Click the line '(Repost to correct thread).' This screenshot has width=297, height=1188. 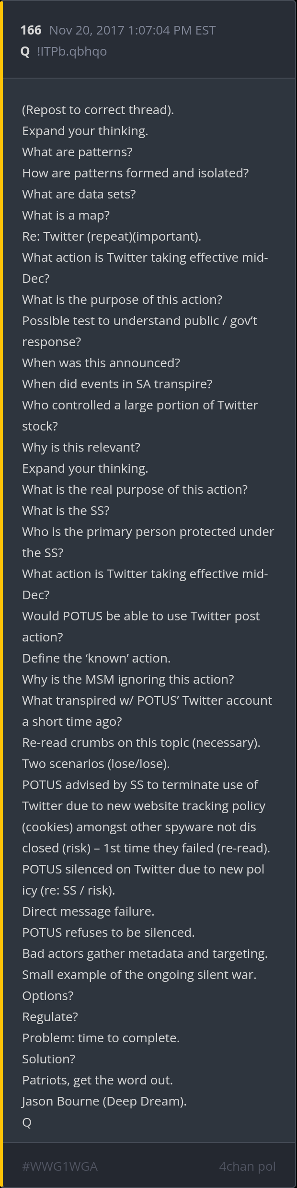coord(98,110)
